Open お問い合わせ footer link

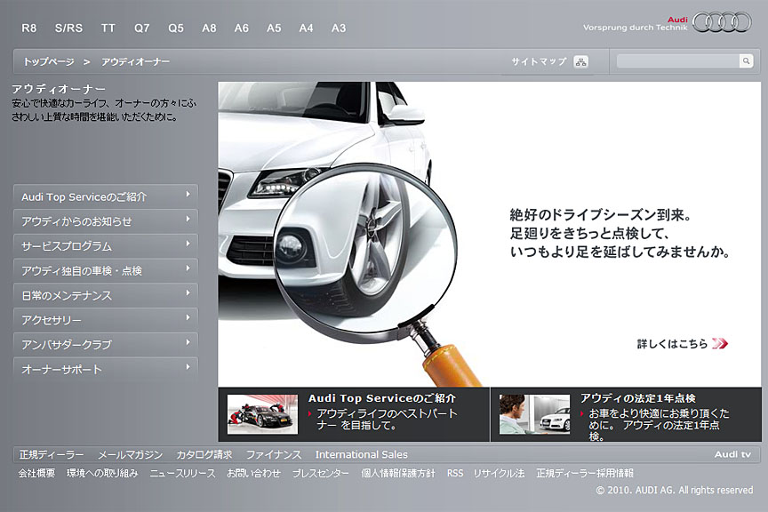coord(253,473)
